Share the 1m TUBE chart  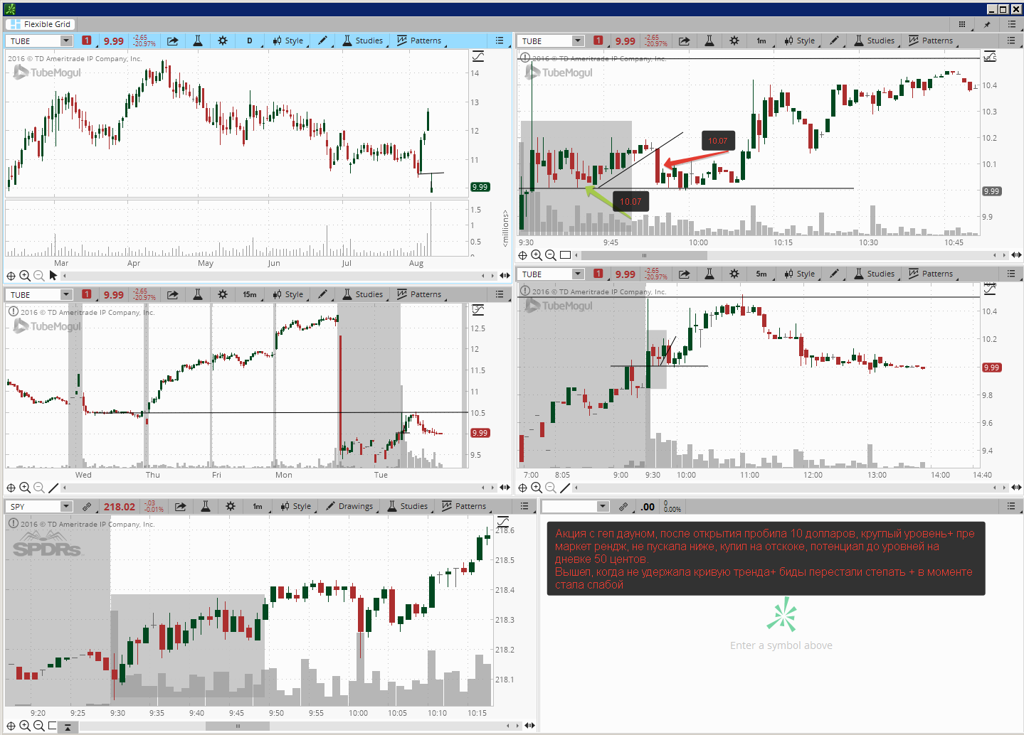click(685, 41)
